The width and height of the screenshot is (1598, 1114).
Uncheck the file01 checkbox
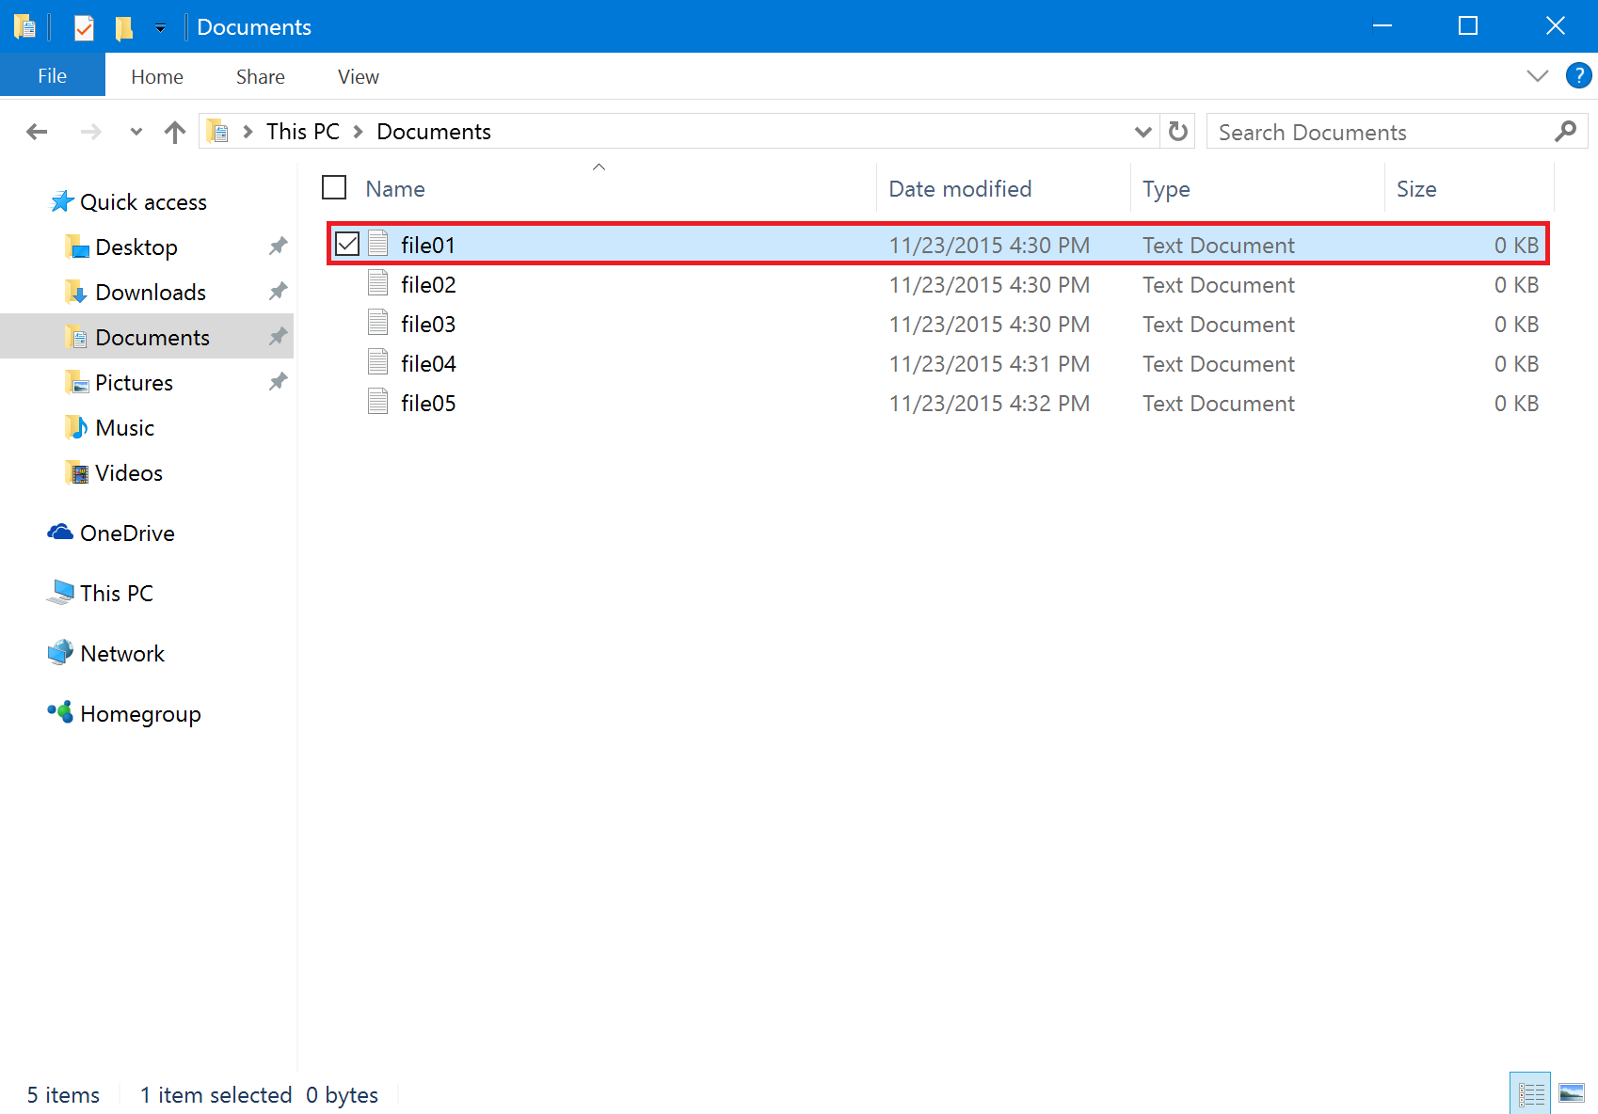[x=347, y=244]
